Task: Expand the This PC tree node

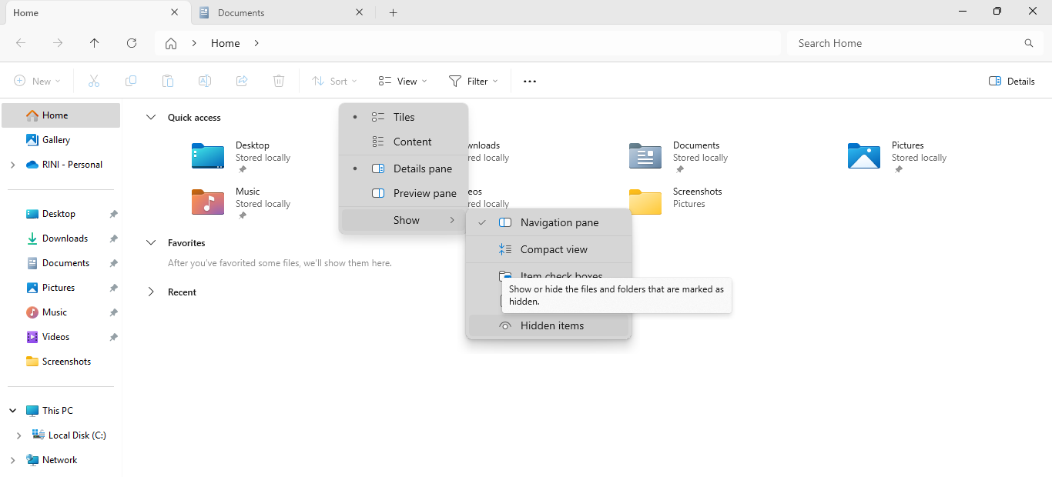Action: (12, 411)
